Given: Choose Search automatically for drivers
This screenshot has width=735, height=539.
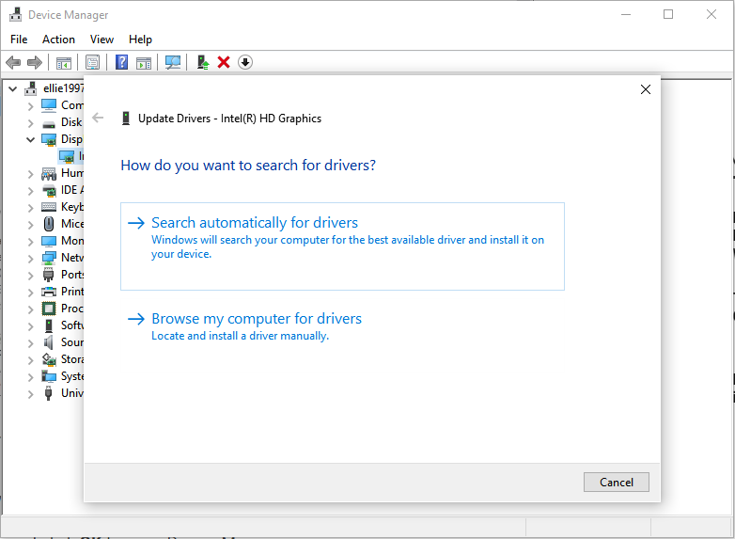Looking at the screenshot, I should (255, 223).
